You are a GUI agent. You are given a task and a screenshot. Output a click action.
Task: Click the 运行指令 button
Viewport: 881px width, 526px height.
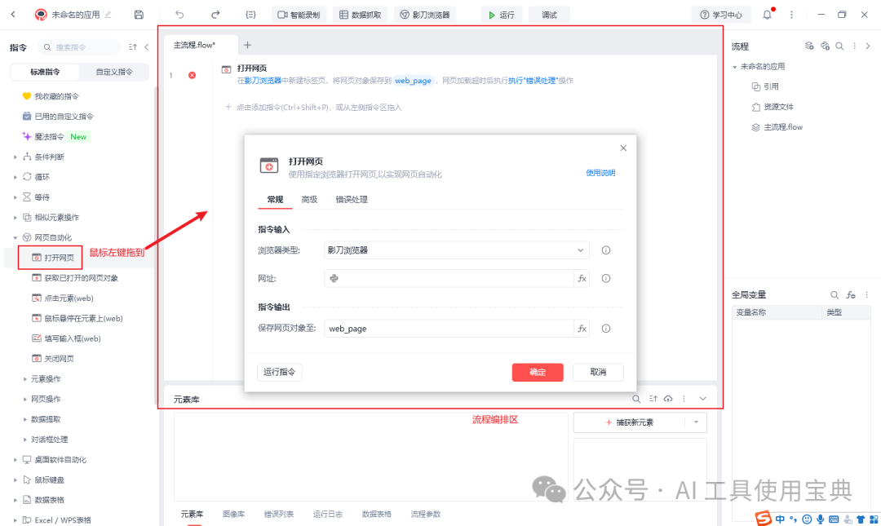coord(279,372)
